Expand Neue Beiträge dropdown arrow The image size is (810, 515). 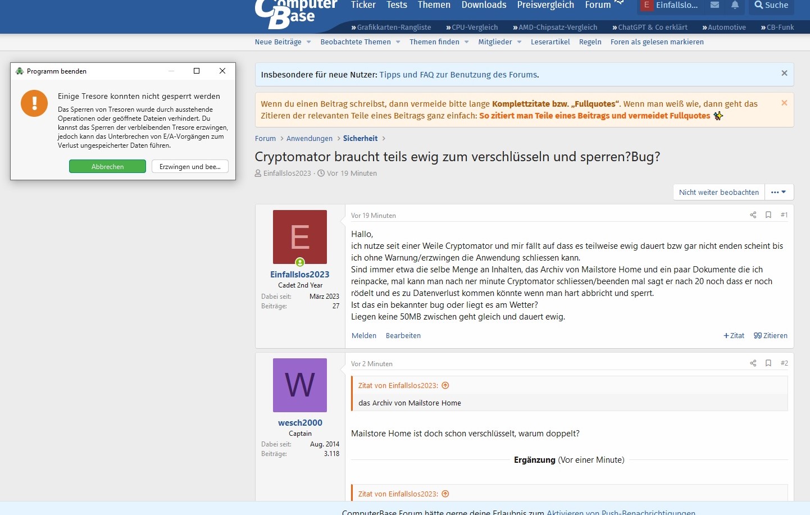pyautogui.click(x=308, y=42)
